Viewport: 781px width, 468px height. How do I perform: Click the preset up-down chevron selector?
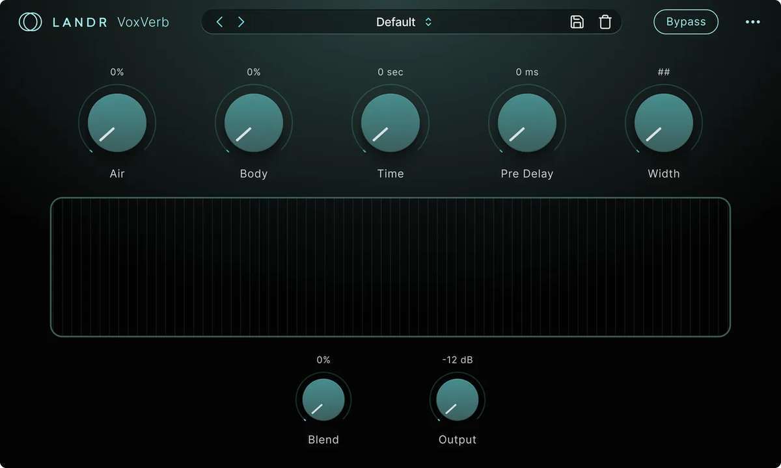pos(428,22)
